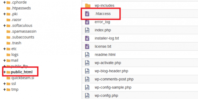The image size is (198, 99).
Task: Select the license.txt file name
Action: coord(103,47)
